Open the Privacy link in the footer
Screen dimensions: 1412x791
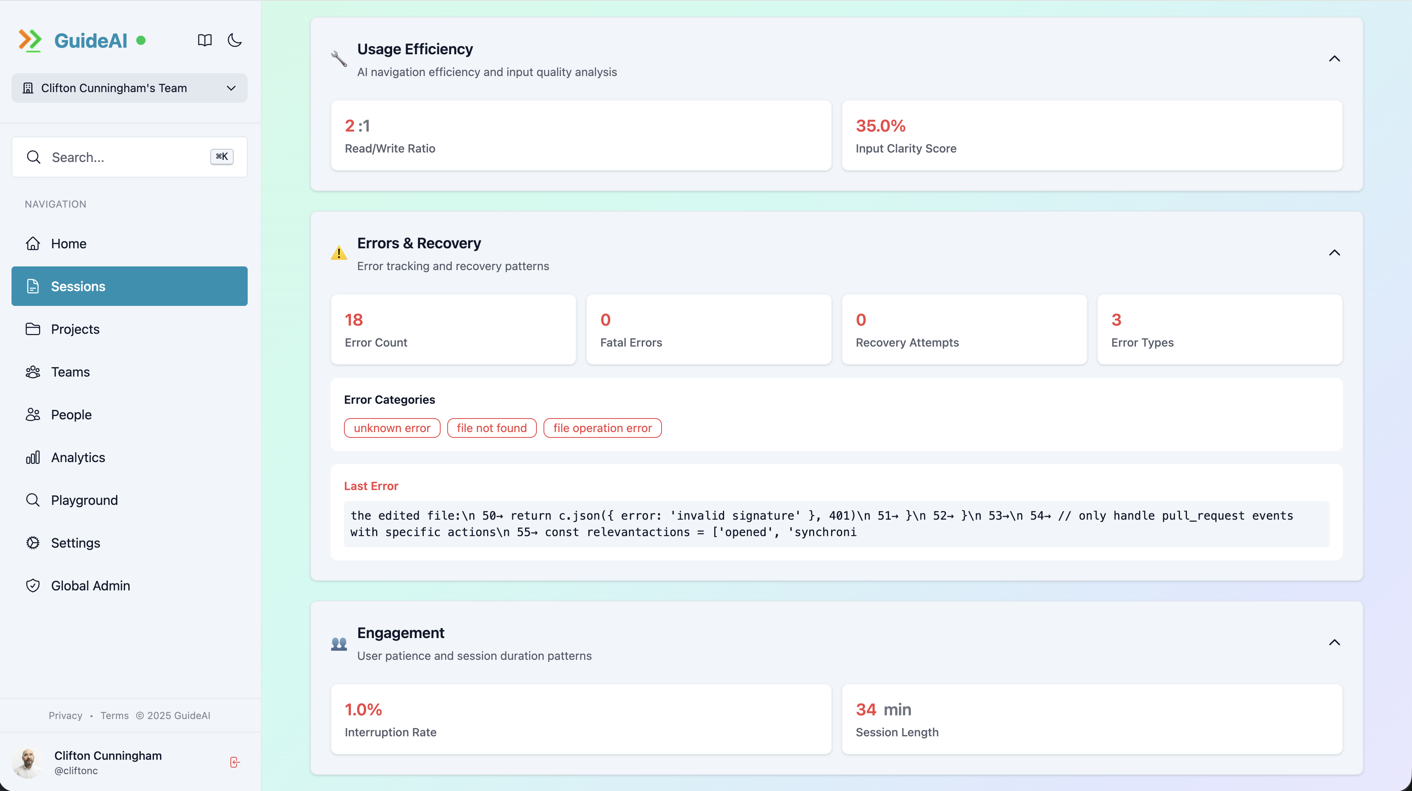tap(65, 715)
